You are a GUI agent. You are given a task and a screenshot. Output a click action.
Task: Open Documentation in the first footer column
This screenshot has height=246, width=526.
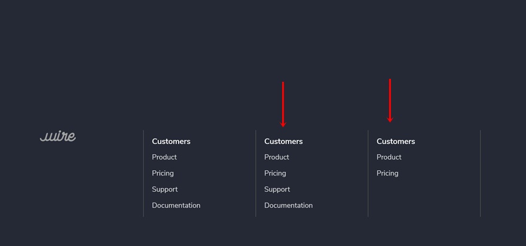[x=176, y=205]
